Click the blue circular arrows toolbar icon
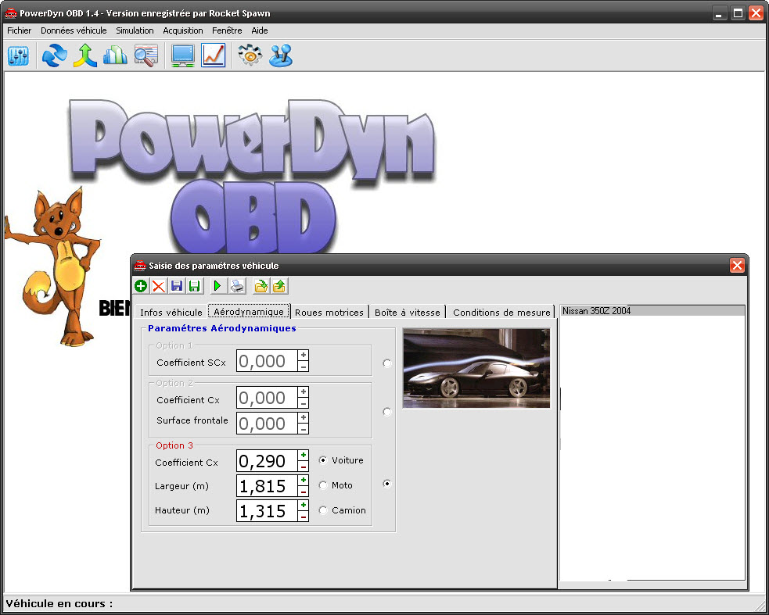Screen dimensions: 769x615 [x=55, y=55]
